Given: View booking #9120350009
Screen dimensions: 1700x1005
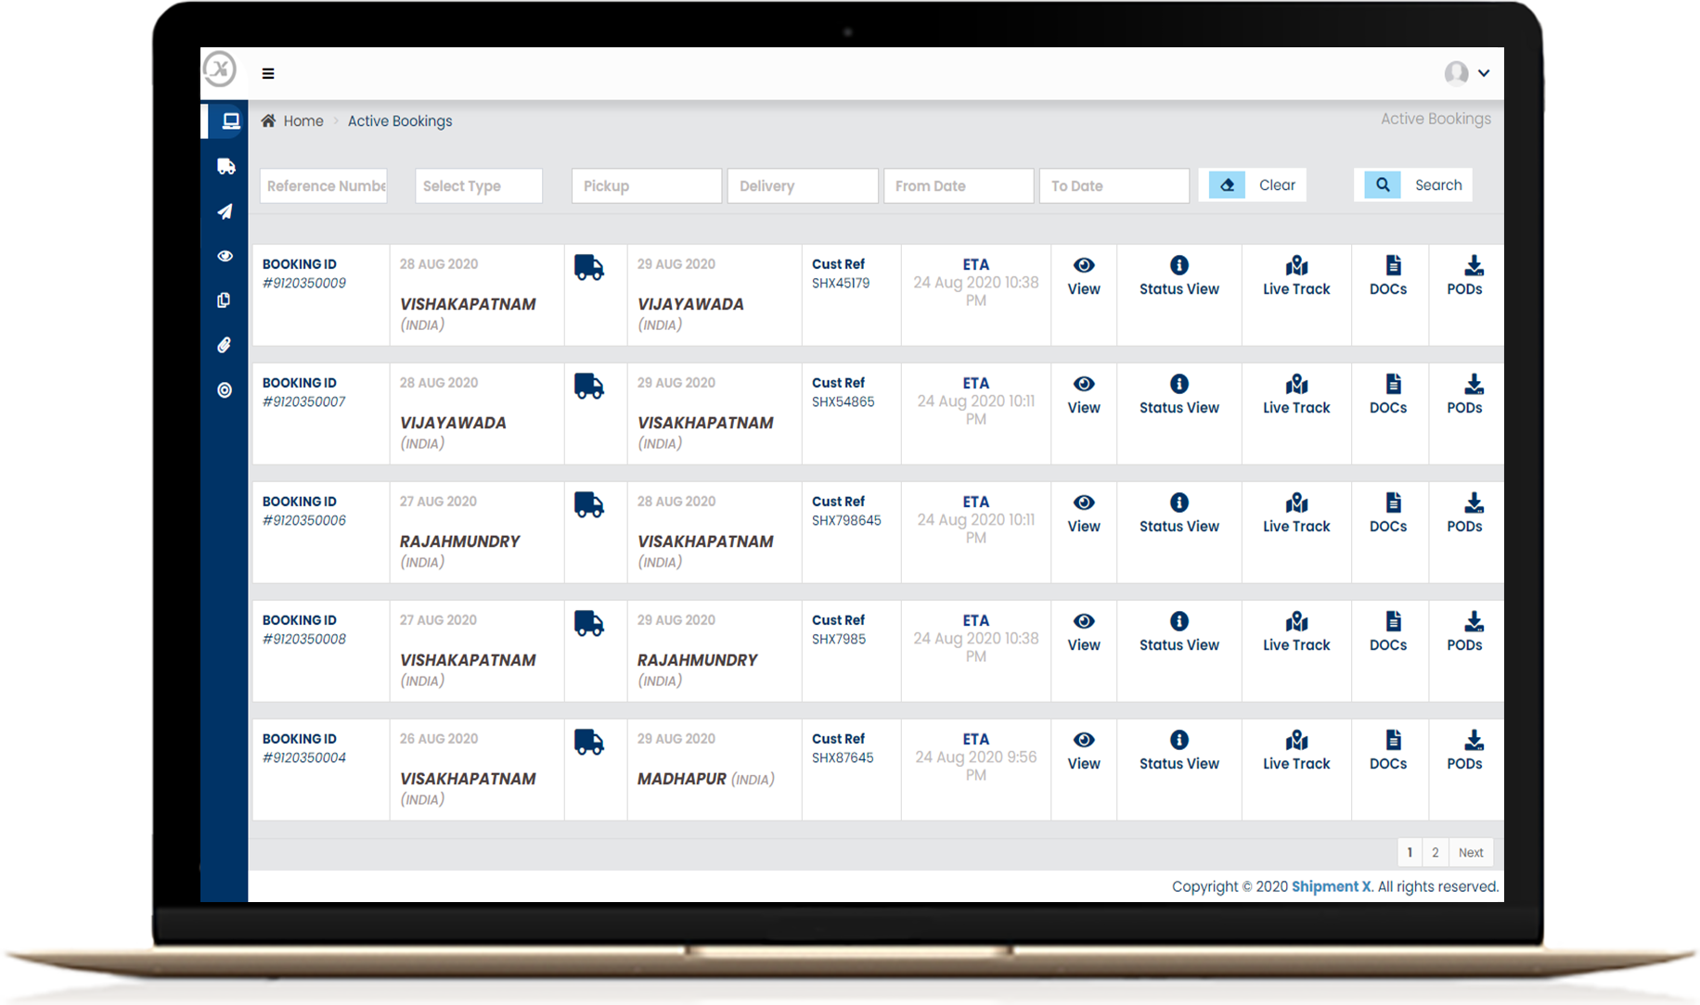Looking at the screenshot, I should point(1084,276).
